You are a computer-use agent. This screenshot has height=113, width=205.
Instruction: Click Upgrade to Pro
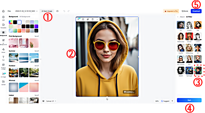tap(171, 11)
